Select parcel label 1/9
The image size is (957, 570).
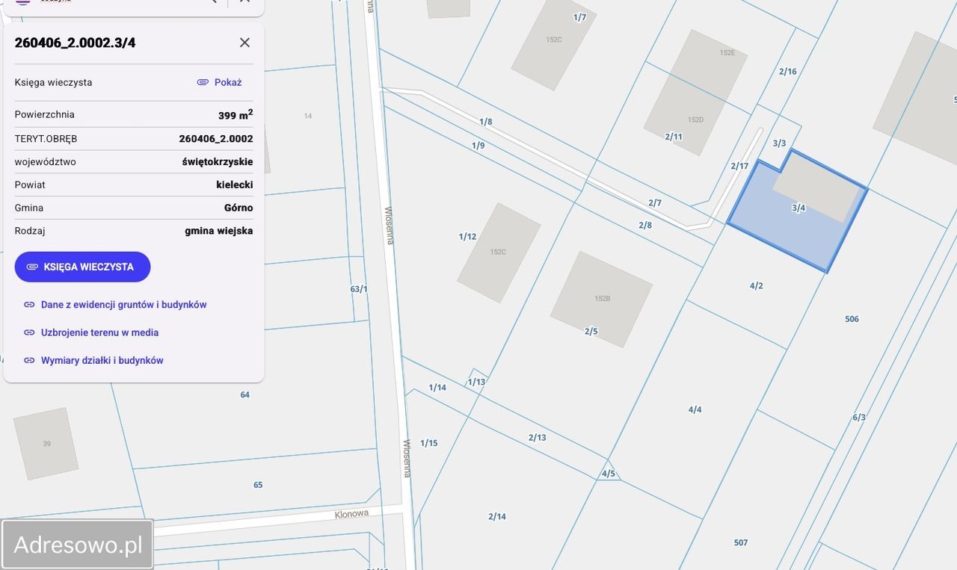(x=478, y=145)
